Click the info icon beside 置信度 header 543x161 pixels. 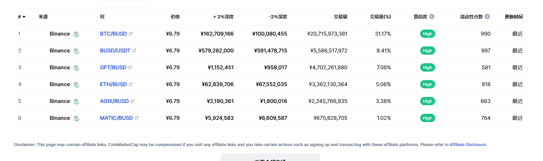(432, 16)
